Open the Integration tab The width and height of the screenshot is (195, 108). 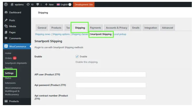click(x=151, y=28)
